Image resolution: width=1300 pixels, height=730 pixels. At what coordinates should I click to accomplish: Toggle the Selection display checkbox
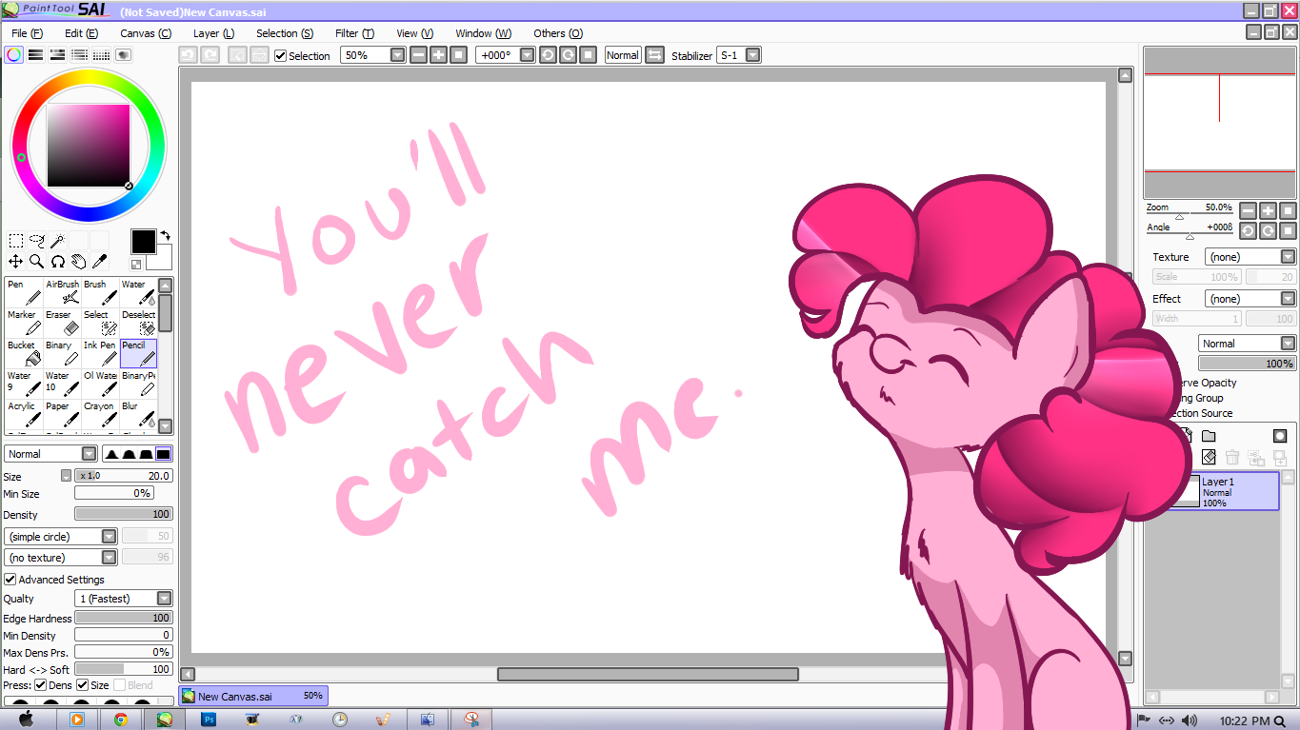280,56
